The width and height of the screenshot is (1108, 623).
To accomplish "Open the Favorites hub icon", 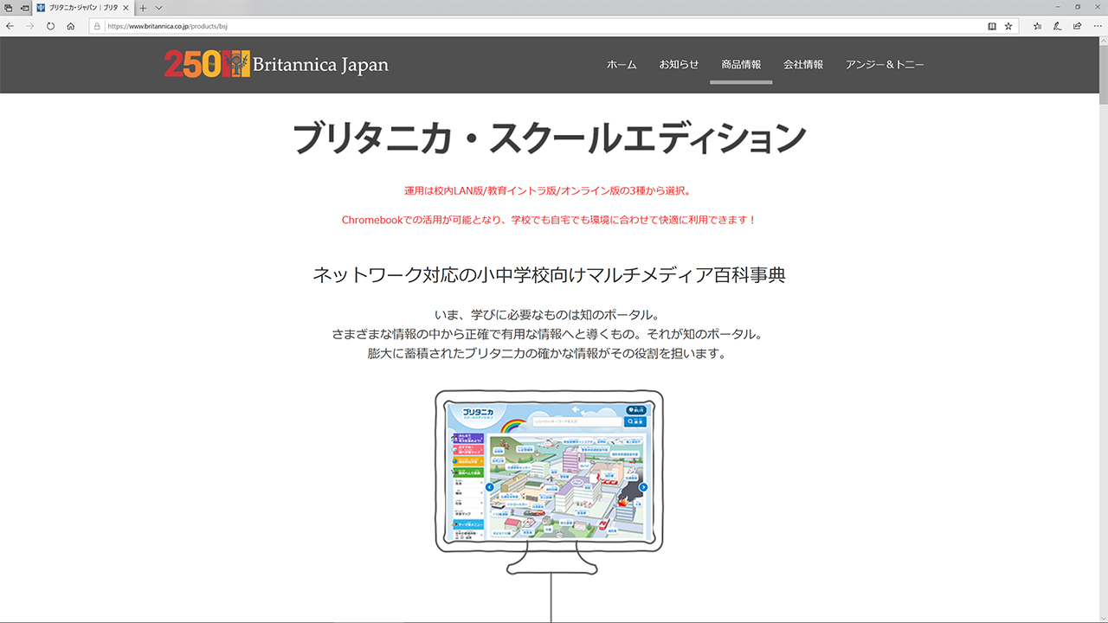I will pyautogui.click(x=1037, y=26).
